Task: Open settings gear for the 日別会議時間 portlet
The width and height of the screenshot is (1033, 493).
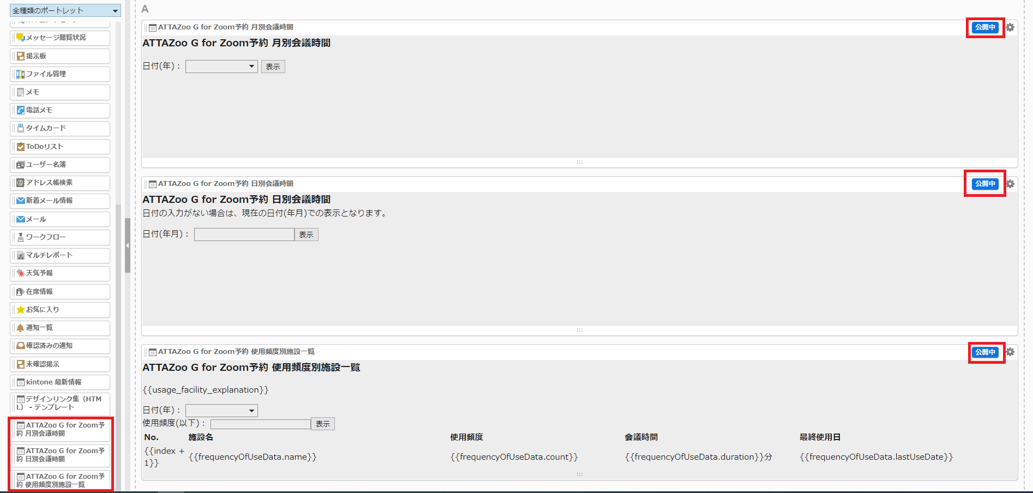Action: (x=1010, y=184)
